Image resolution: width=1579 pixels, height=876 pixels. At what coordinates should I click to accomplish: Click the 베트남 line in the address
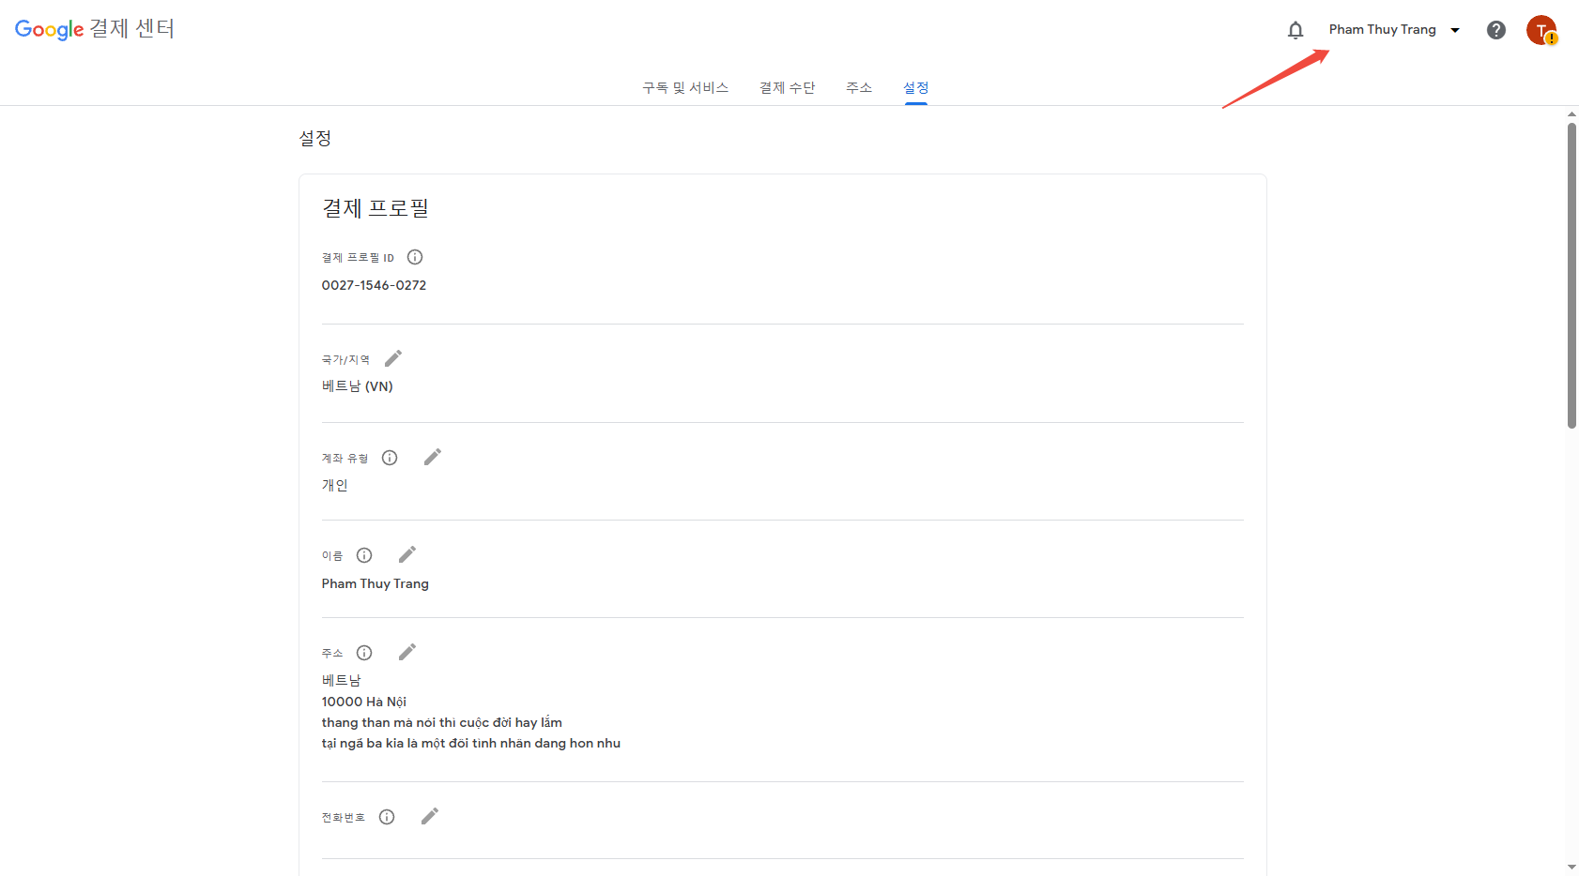pos(342,680)
